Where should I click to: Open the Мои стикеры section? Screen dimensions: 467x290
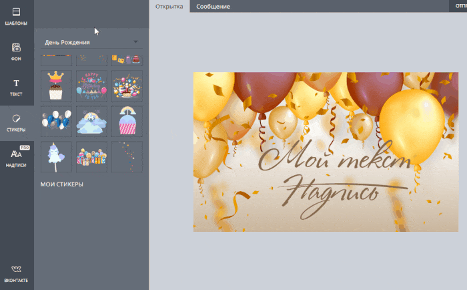click(x=61, y=184)
